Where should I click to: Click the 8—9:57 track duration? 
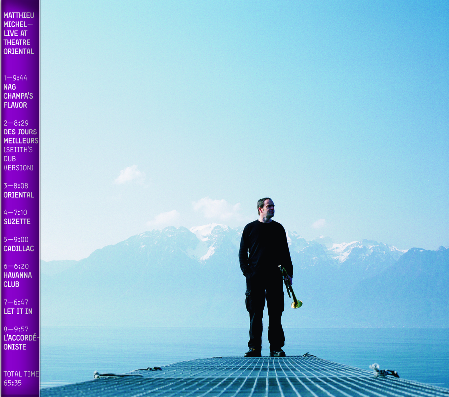16,329
